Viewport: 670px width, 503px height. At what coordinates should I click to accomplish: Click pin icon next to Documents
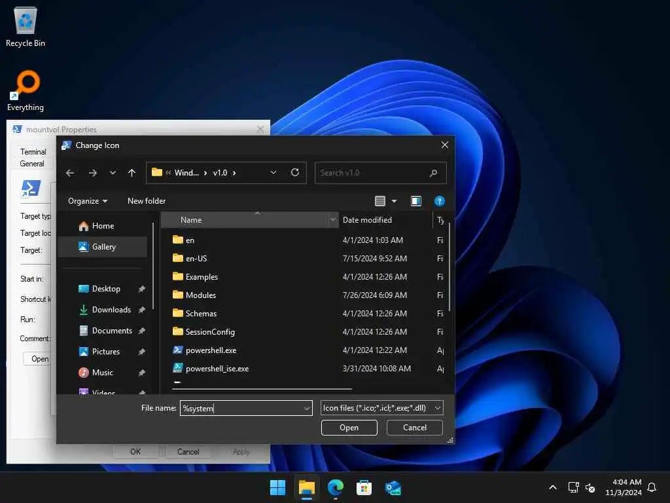pos(141,331)
